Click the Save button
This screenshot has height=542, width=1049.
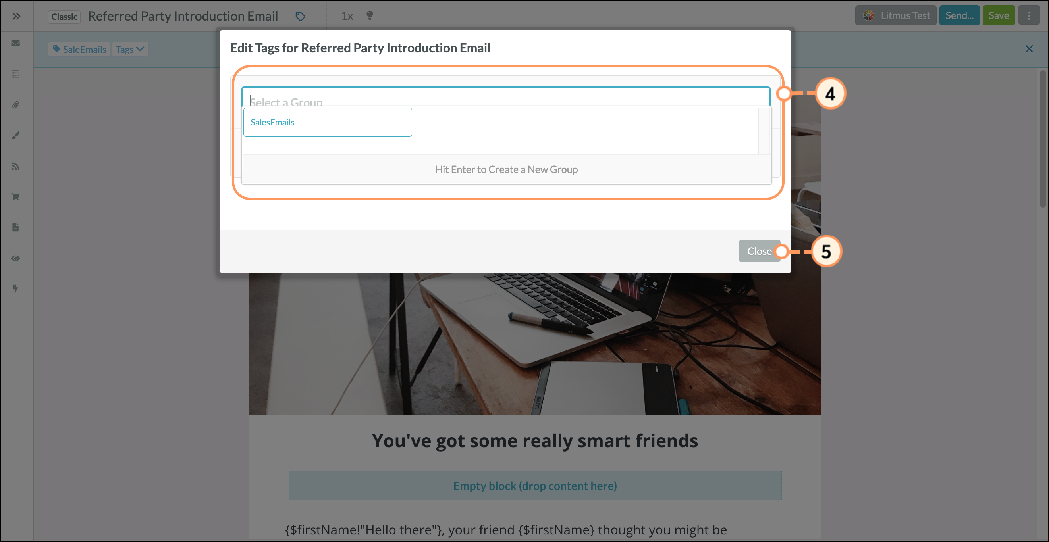[998, 15]
